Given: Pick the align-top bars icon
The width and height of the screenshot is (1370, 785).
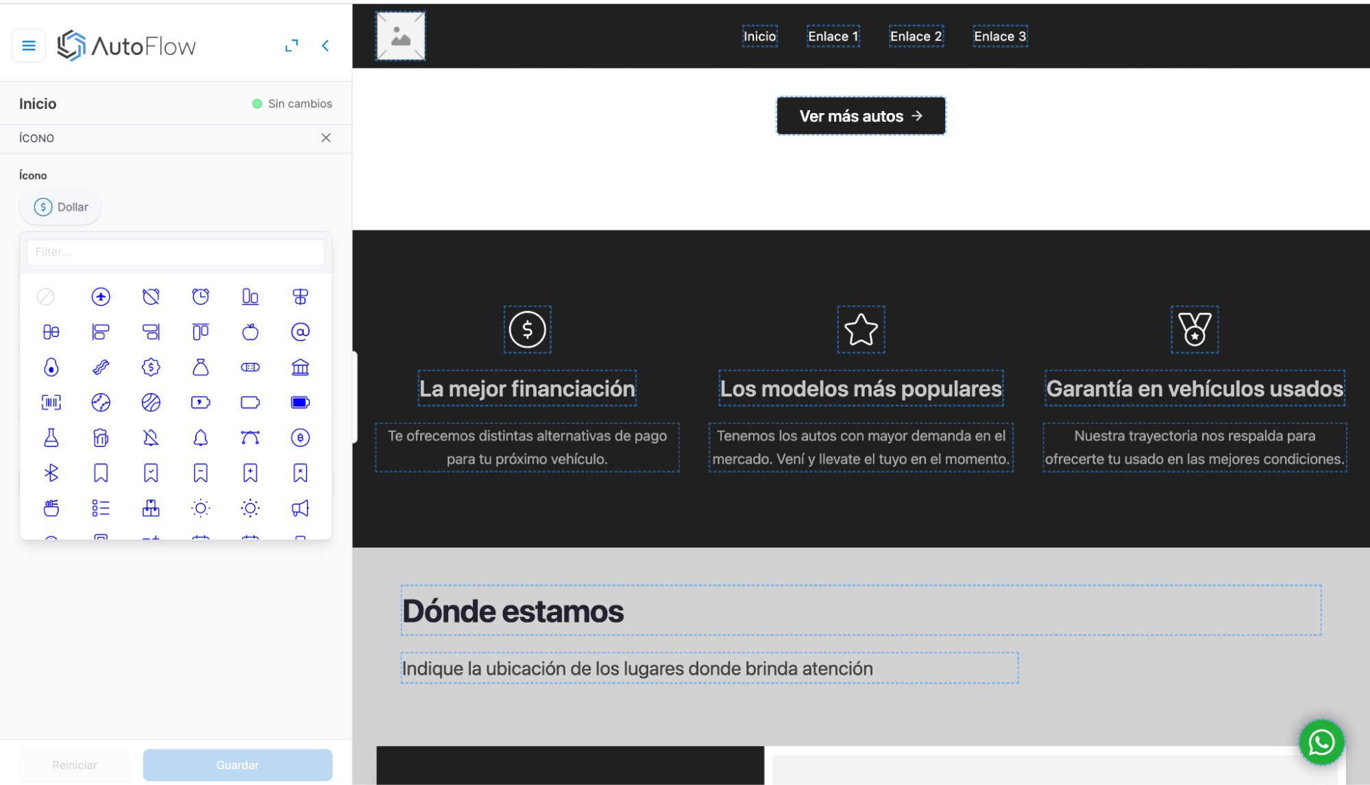Looking at the screenshot, I should [201, 332].
